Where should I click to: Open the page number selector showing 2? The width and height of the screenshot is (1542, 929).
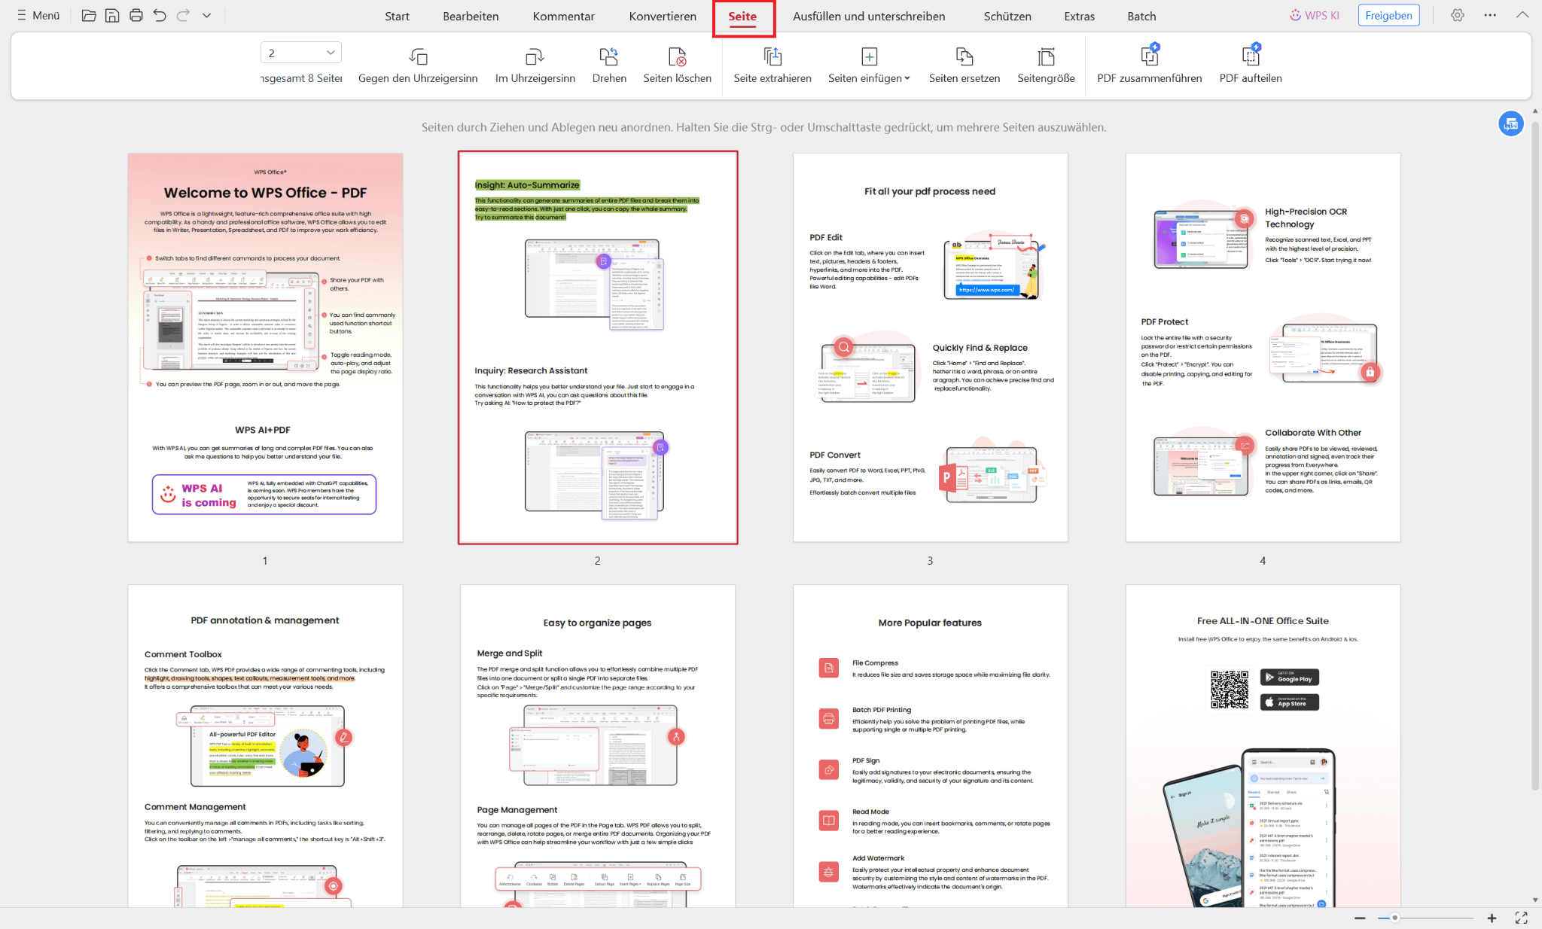(x=300, y=52)
